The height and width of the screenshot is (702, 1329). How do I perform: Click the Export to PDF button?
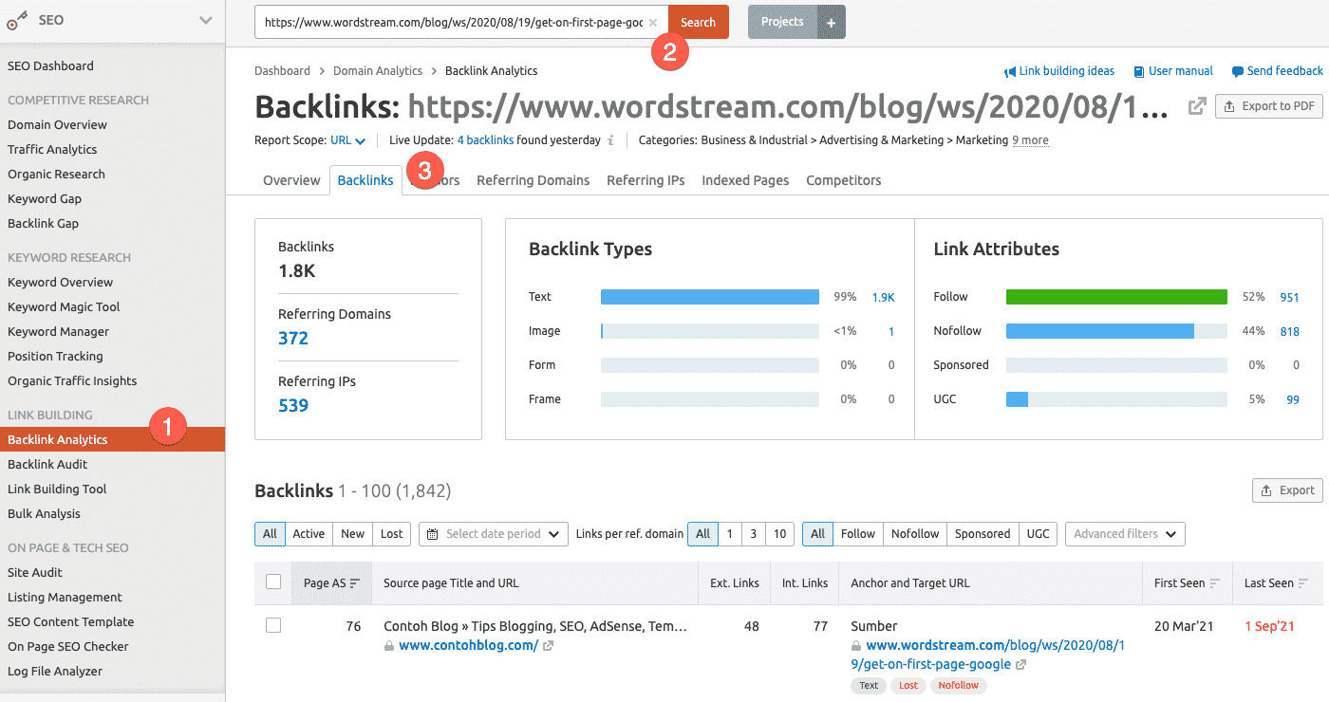(1269, 106)
